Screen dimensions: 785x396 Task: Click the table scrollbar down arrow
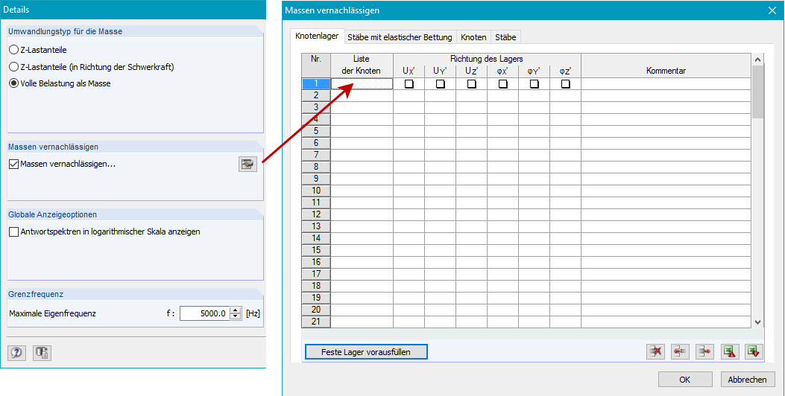click(757, 322)
